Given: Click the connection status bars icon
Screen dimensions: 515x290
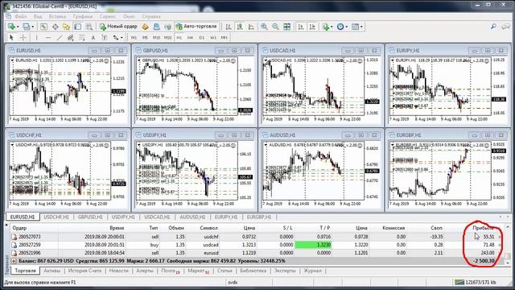Looking at the screenshot, I should click(459, 282).
